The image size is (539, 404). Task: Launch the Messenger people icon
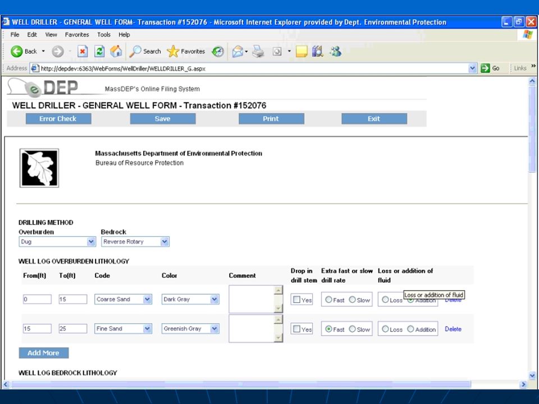point(336,52)
